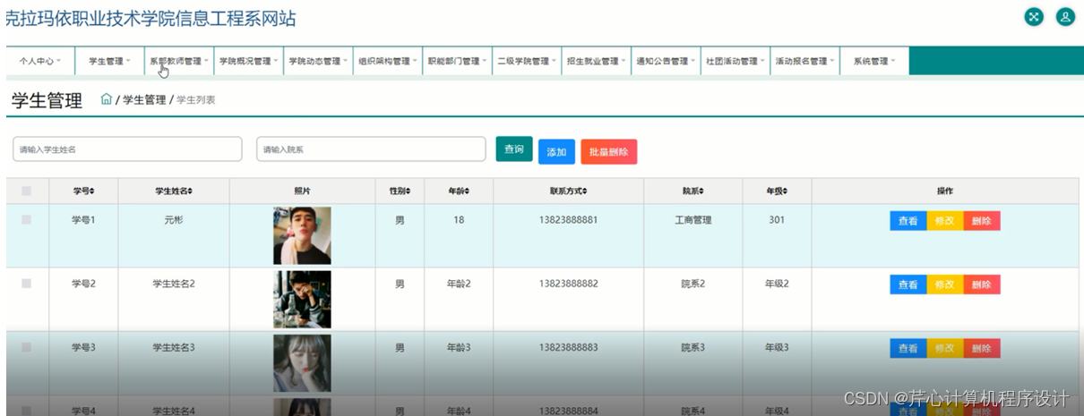
Task: Open photo thumbnail in 学号3 row
Action: tap(302, 363)
